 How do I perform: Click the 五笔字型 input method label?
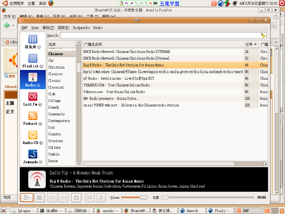click(169, 3)
